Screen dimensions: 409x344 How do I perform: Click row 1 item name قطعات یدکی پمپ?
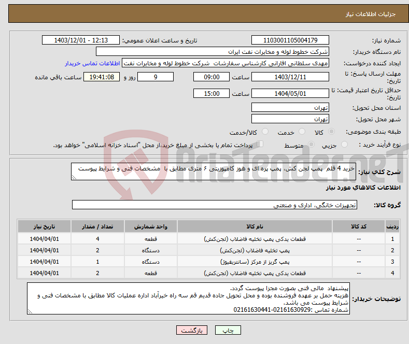(255, 239)
